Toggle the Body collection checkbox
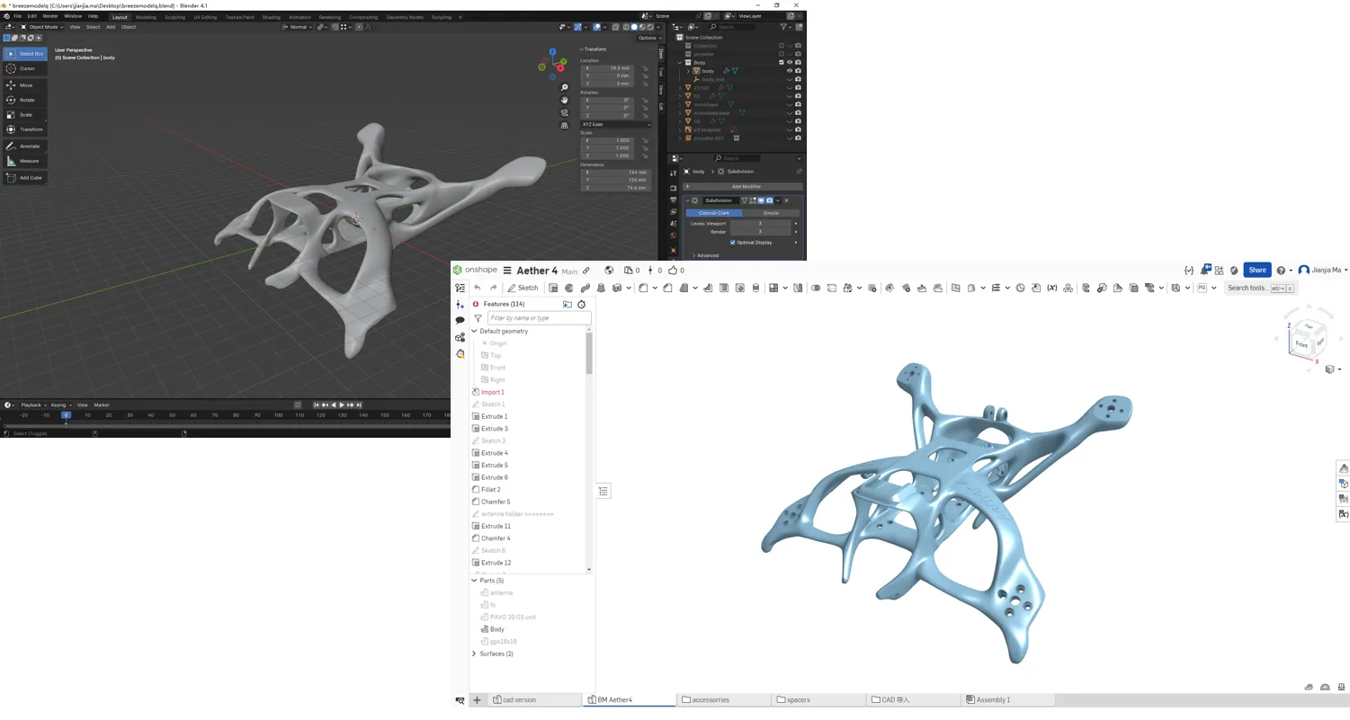Screen dimensions: 1350x720 [x=781, y=62]
